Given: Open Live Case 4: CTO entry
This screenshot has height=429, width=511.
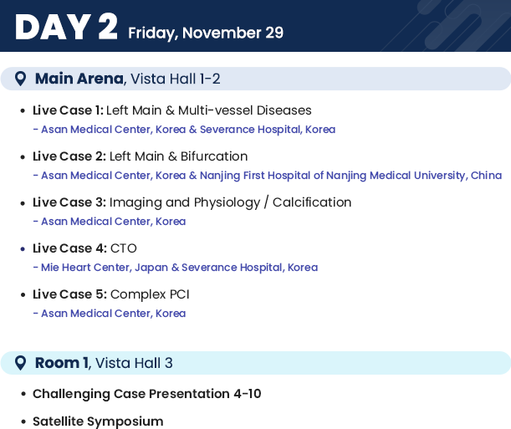Looking at the screenshot, I should coord(84,248).
